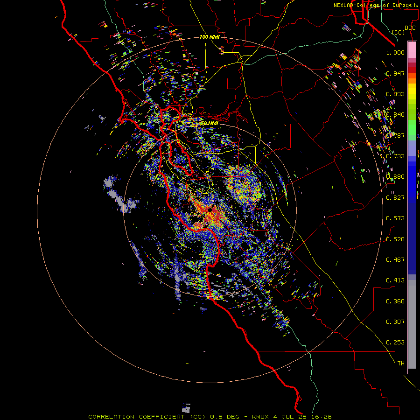This screenshot has height=420, width=420.
Task: Click the CORRELATION COEFFICIENT (CC) caption text
Action: (147, 417)
